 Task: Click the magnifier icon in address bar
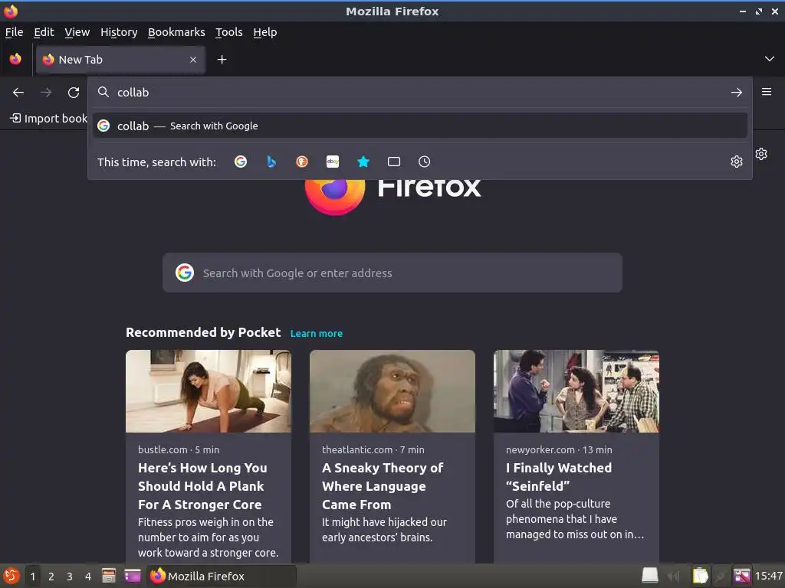point(103,92)
